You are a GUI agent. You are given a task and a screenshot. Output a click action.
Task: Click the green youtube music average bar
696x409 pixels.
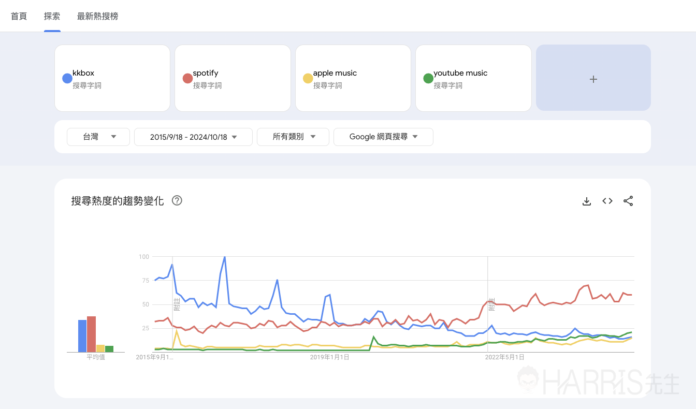point(109,349)
